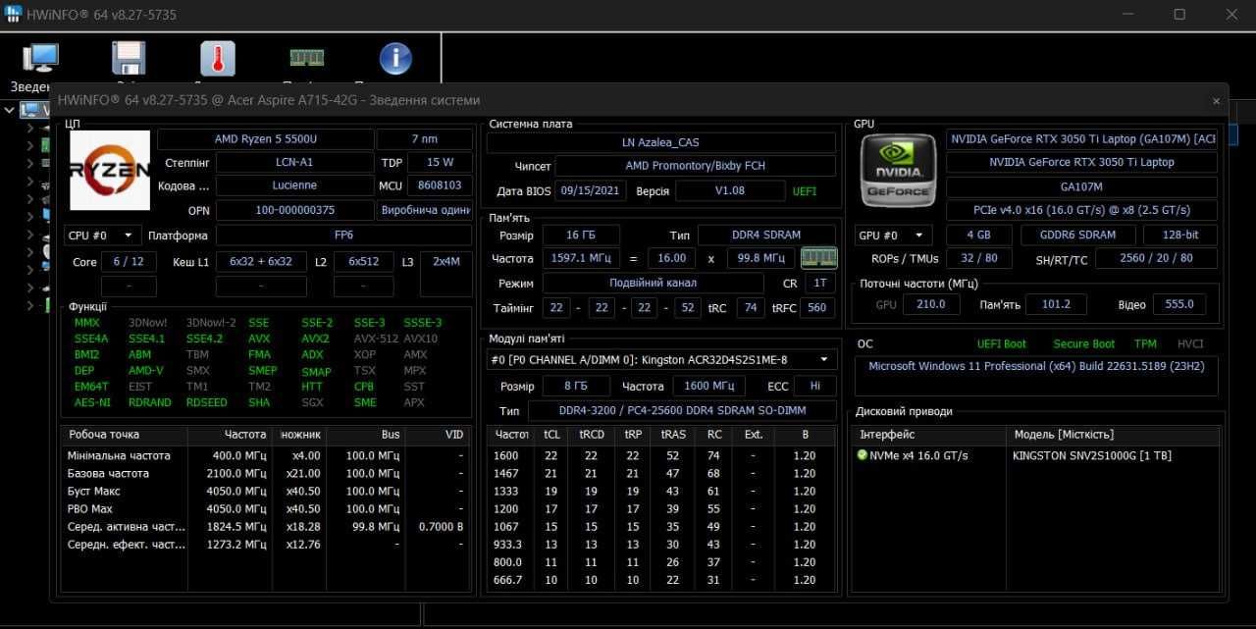Click the RDSEED feature flag
The height and width of the screenshot is (629, 1256).
(x=207, y=402)
